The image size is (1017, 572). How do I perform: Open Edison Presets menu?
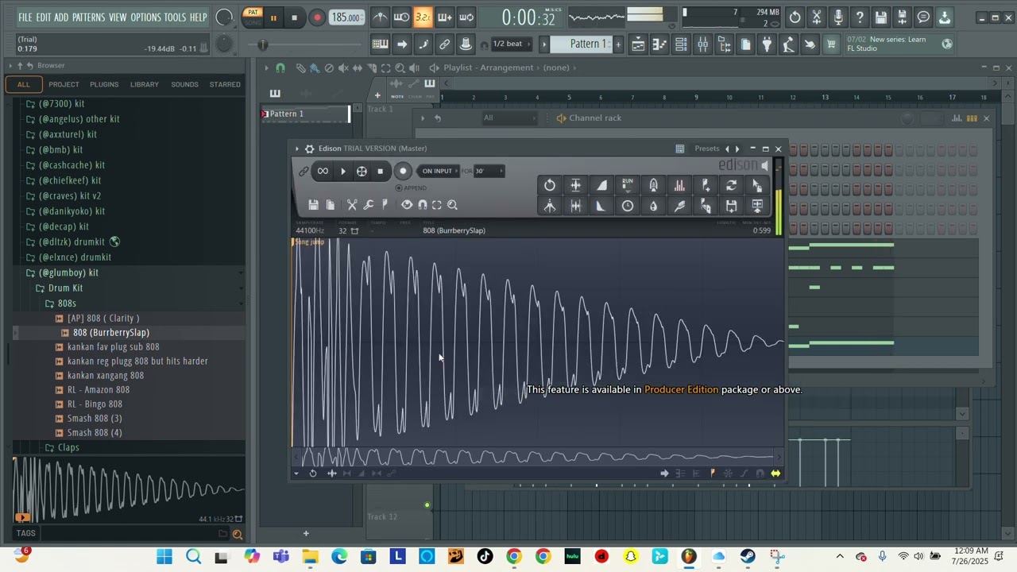point(706,149)
